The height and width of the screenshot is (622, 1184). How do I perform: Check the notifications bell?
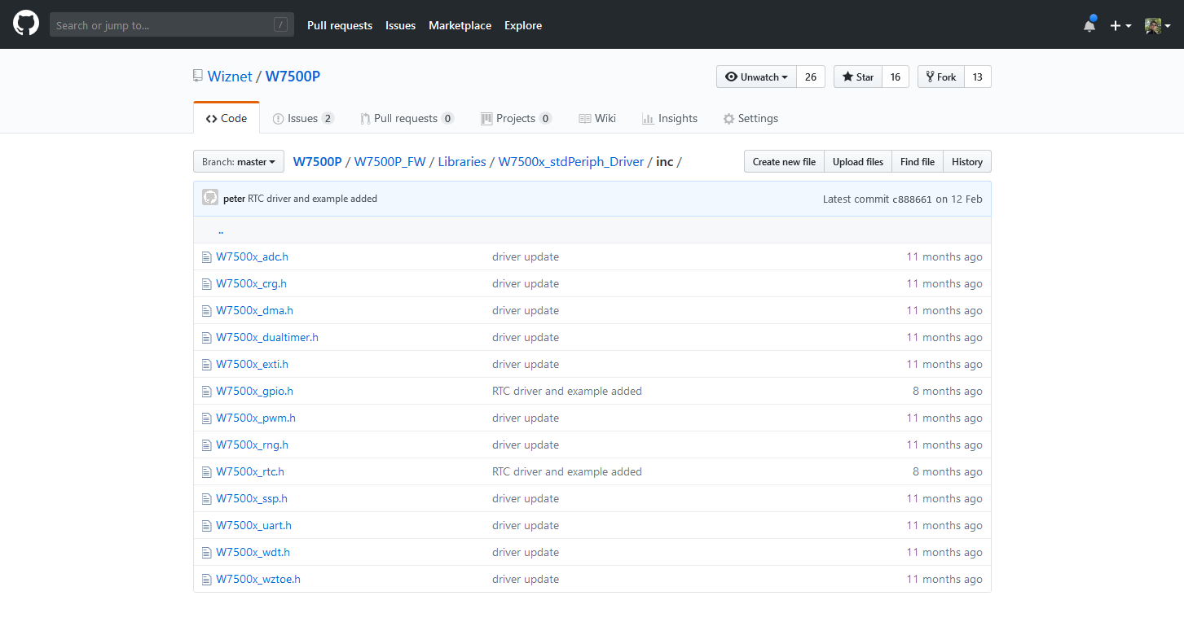1089,25
